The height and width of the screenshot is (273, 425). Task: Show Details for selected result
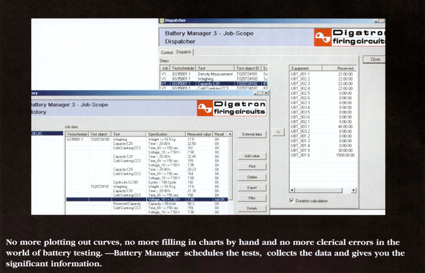click(x=252, y=208)
